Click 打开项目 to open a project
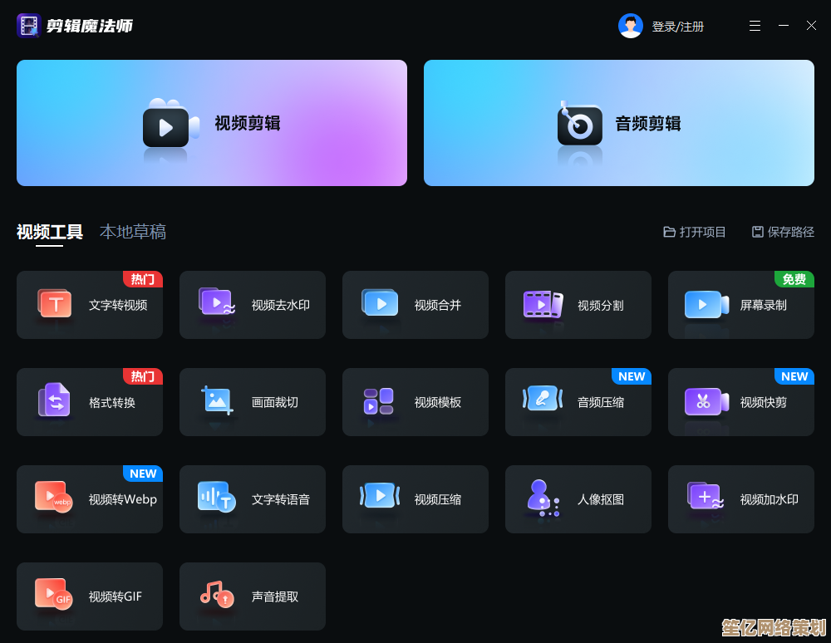 point(695,232)
